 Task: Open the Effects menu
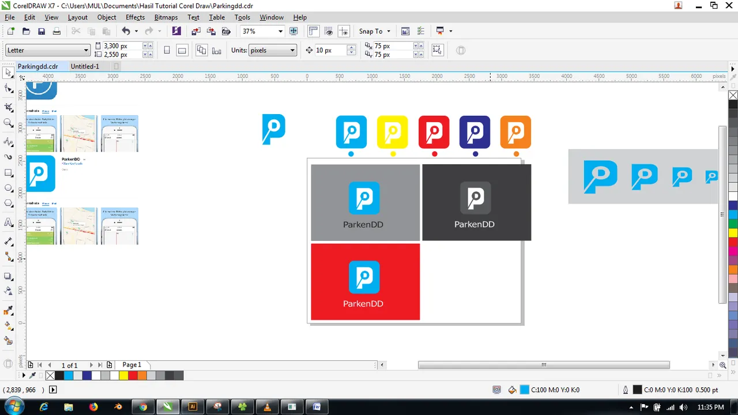135,17
